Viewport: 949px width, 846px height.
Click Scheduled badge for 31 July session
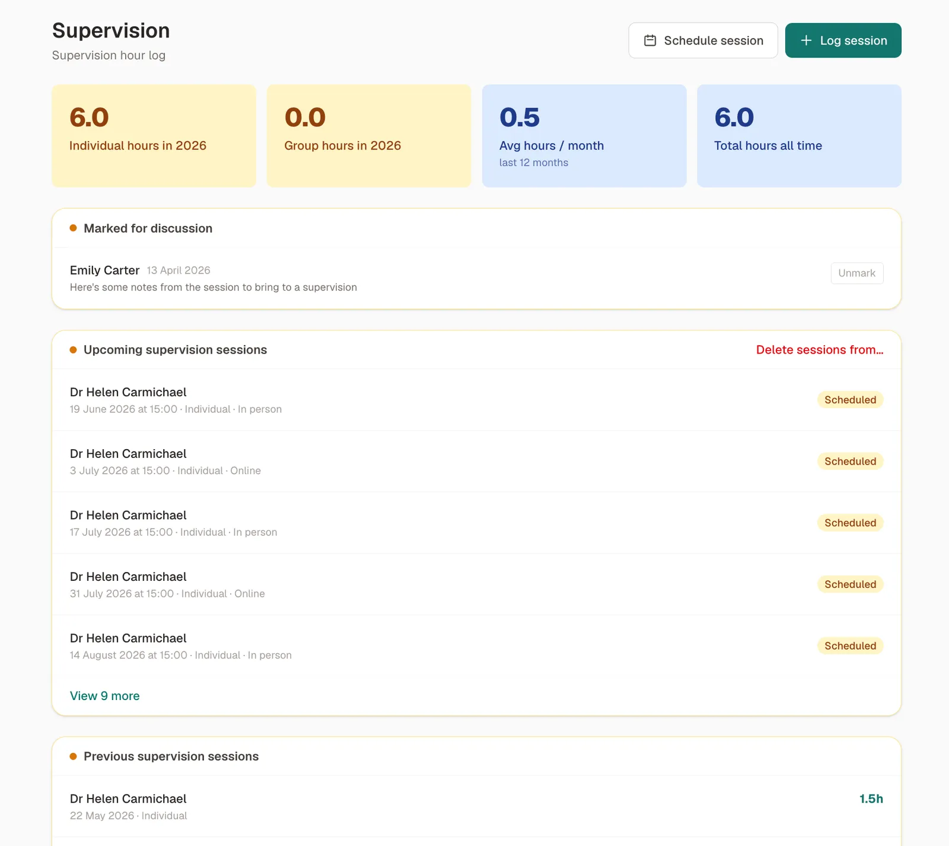point(850,584)
